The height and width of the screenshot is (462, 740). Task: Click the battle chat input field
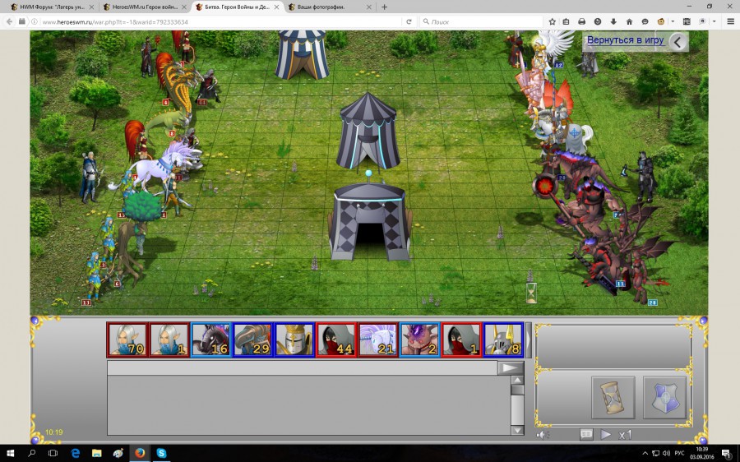pos(303,368)
